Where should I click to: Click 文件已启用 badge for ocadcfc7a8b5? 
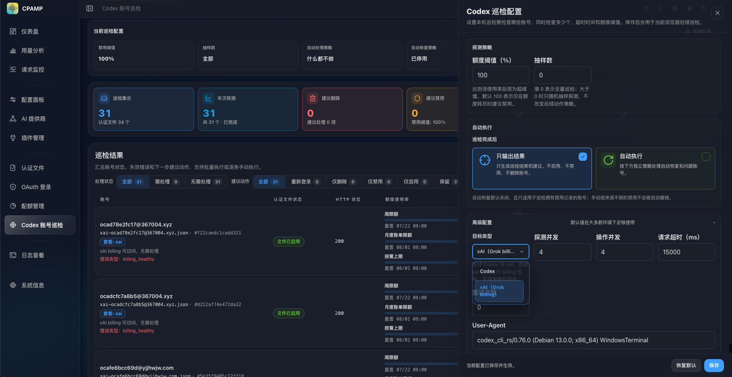288,313
